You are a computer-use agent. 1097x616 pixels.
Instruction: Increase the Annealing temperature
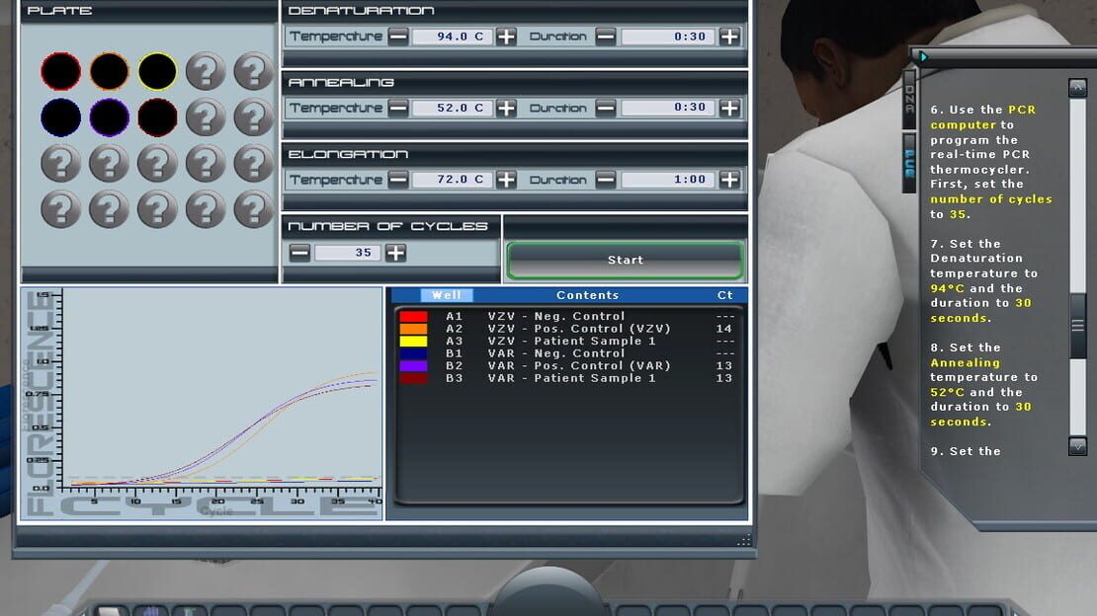pyautogui.click(x=506, y=108)
